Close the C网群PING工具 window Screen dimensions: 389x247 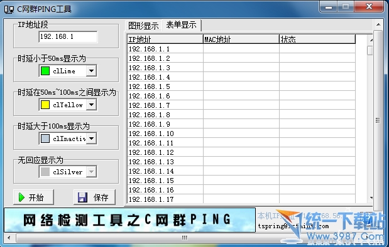click(369, 7)
